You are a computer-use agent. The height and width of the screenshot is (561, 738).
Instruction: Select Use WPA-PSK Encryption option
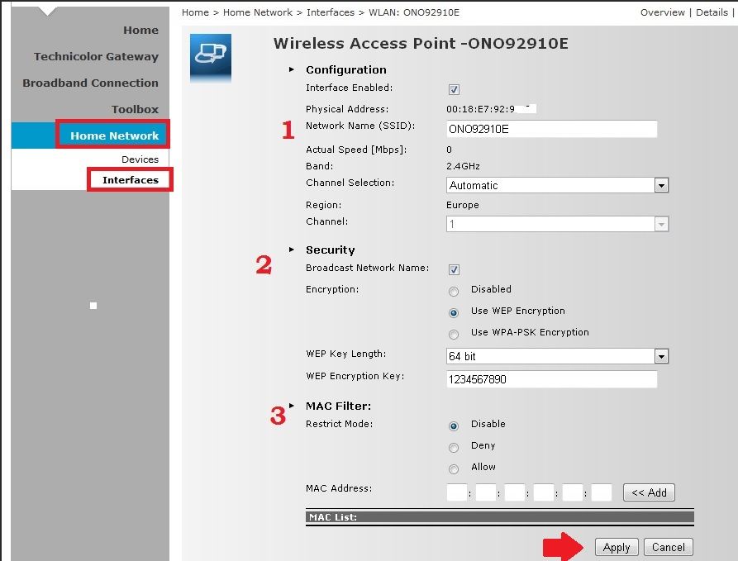pyautogui.click(x=454, y=335)
